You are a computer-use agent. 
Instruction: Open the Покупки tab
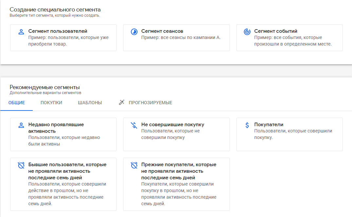pos(51,103)
